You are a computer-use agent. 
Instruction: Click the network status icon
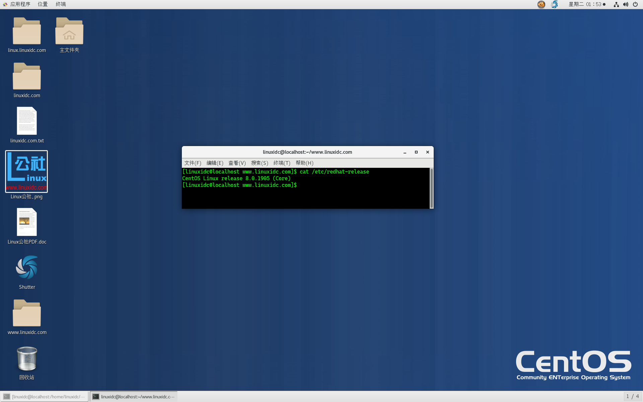click(616, 4)
